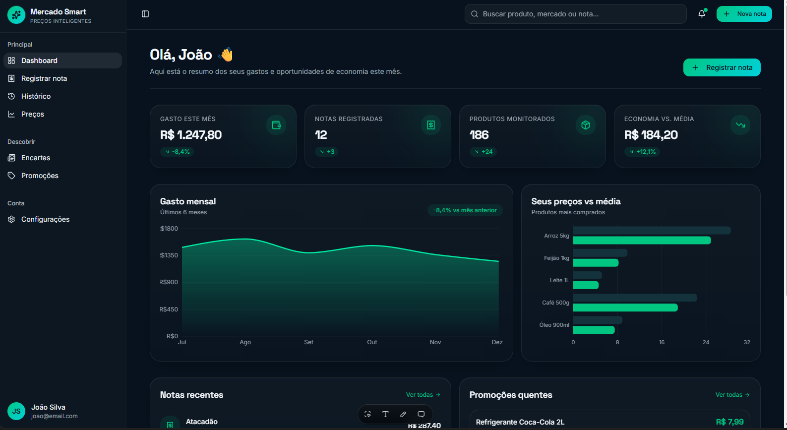Open the notifications bell

pos(702,14)
